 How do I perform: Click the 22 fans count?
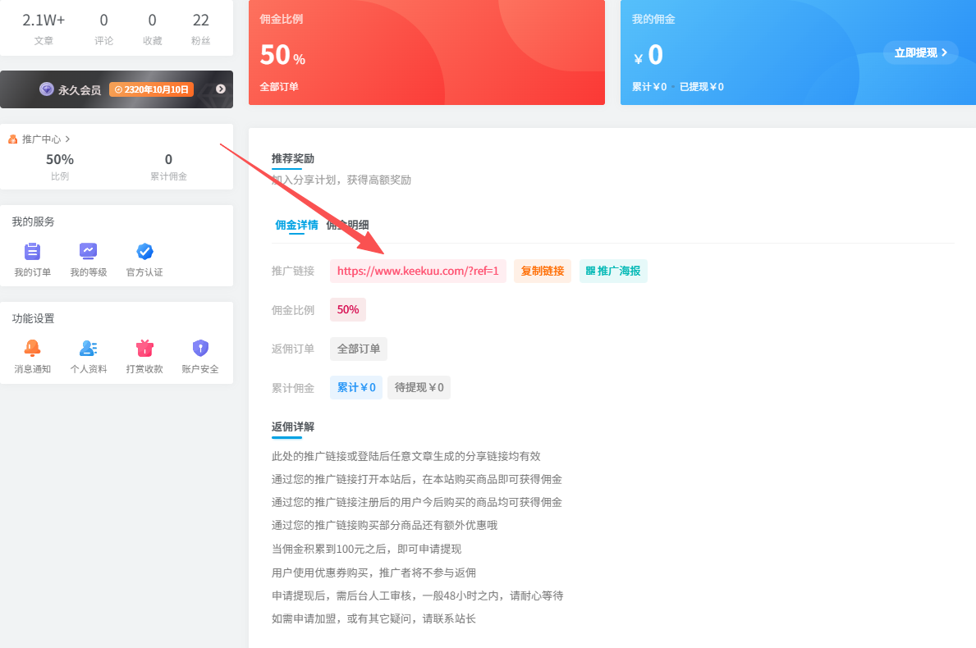(x=200, y=21)
